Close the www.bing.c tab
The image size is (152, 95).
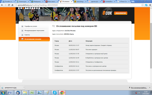(x=86, y=2)
